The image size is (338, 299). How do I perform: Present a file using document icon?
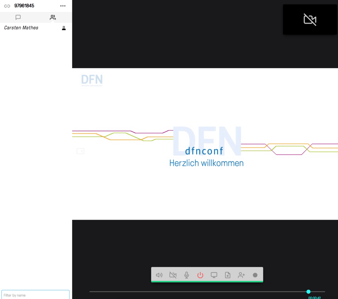(x=228, y=275)
